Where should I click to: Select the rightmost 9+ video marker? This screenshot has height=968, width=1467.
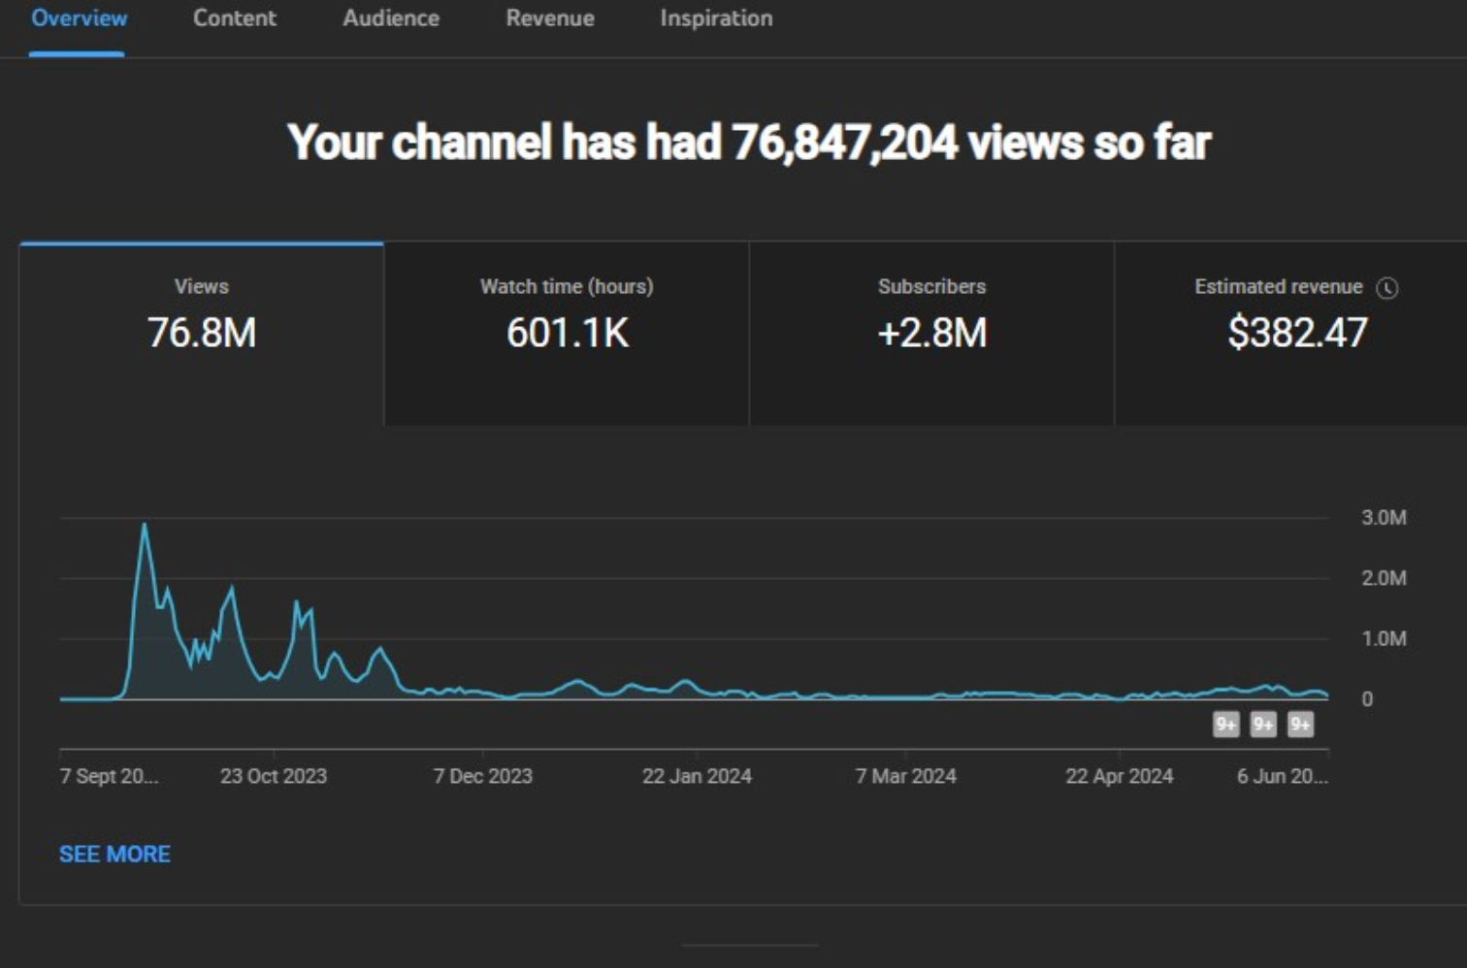tap(1300, 725)
